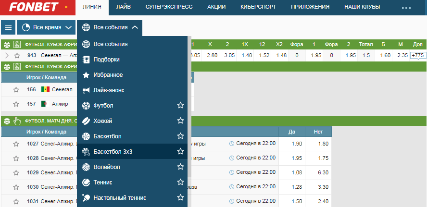
Task: Choose Волейбол in the sports list
Action: tap(132, 167)
